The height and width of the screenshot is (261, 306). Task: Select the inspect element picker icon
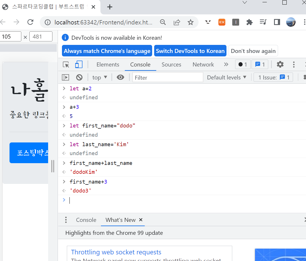66,64
